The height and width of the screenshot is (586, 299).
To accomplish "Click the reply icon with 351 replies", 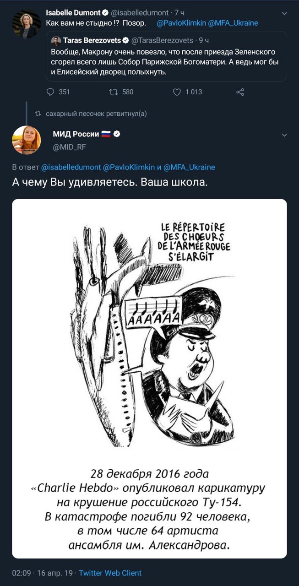I will tap(51, 92).
